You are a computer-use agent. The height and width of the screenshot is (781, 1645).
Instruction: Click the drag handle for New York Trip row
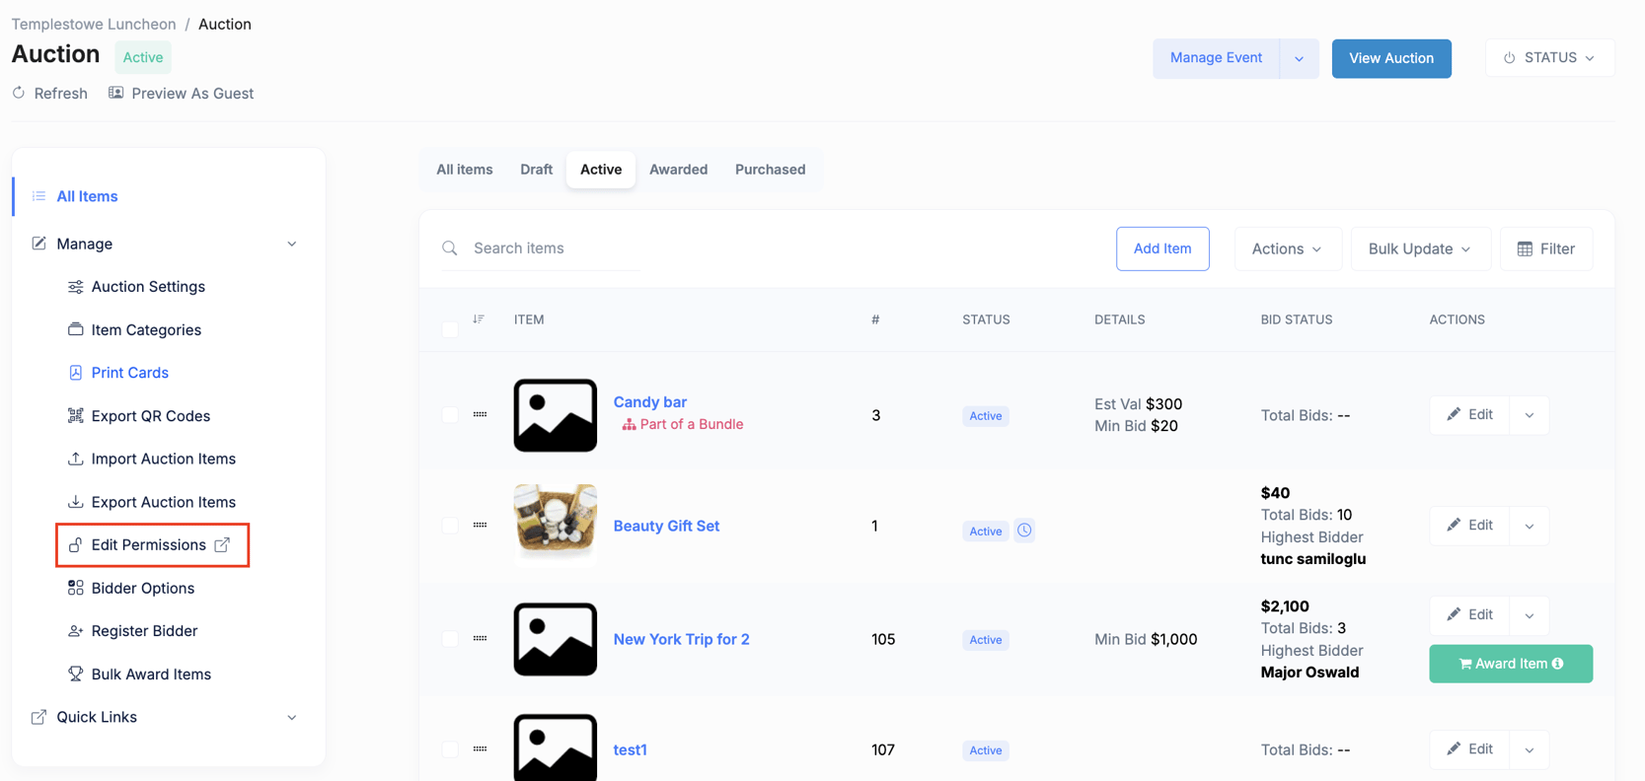(x=481, y=639)
